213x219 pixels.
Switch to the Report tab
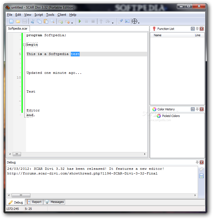tap(34, 202)
